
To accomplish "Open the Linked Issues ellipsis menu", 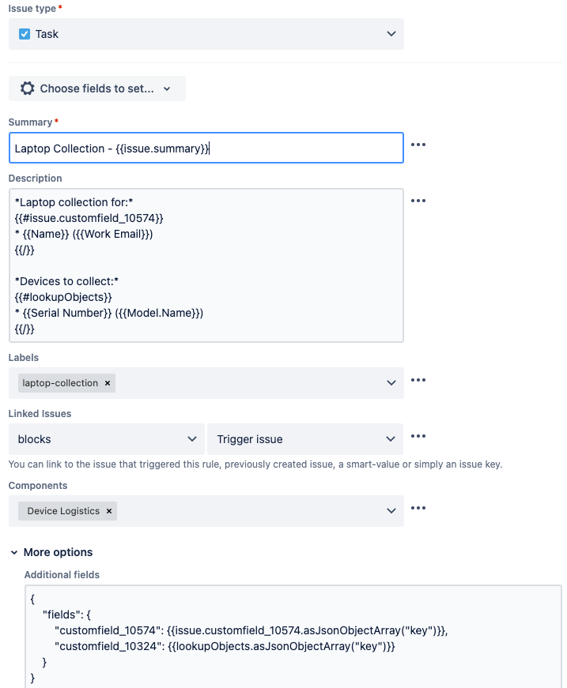I will pyautogui.click(x=418, y=436).
